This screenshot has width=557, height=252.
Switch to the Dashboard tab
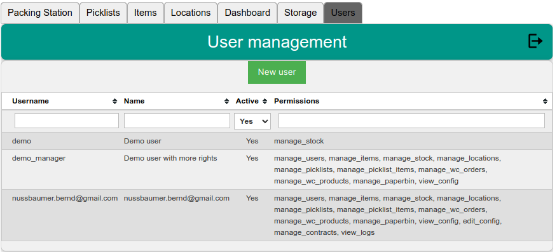coord(247,13)
